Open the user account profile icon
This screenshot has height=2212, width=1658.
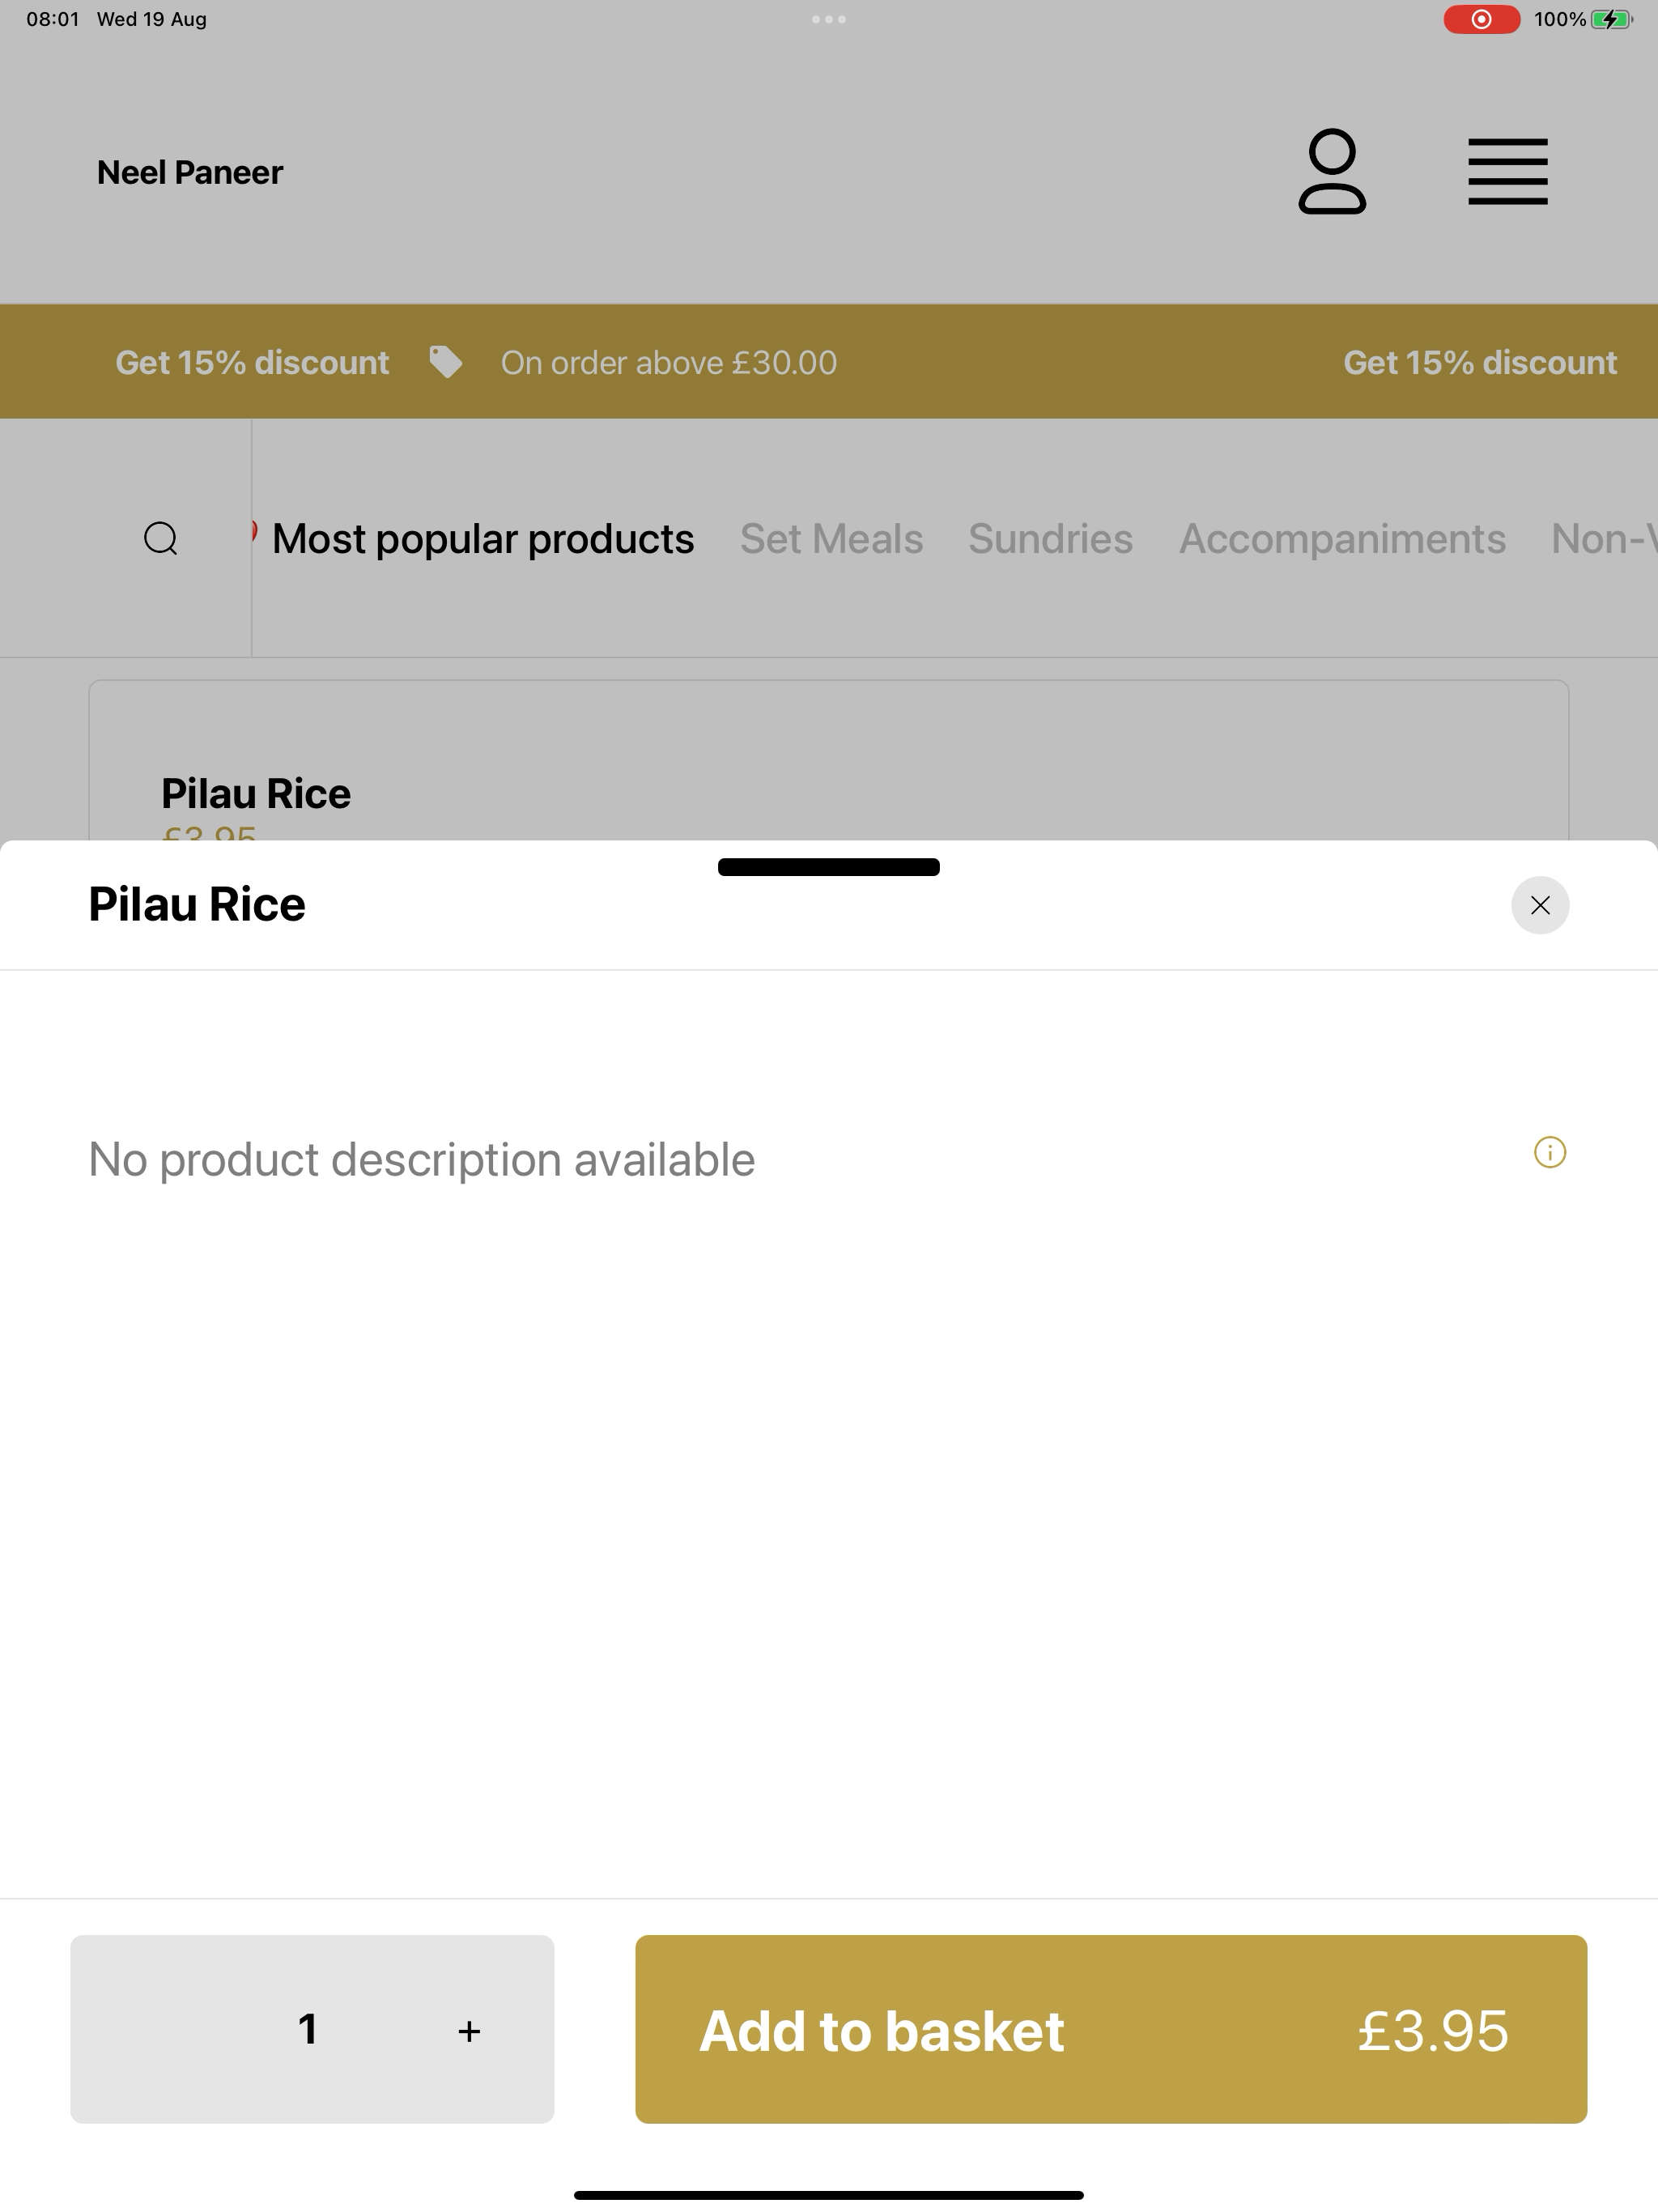pyautogui.click(x=1332, y=171)
